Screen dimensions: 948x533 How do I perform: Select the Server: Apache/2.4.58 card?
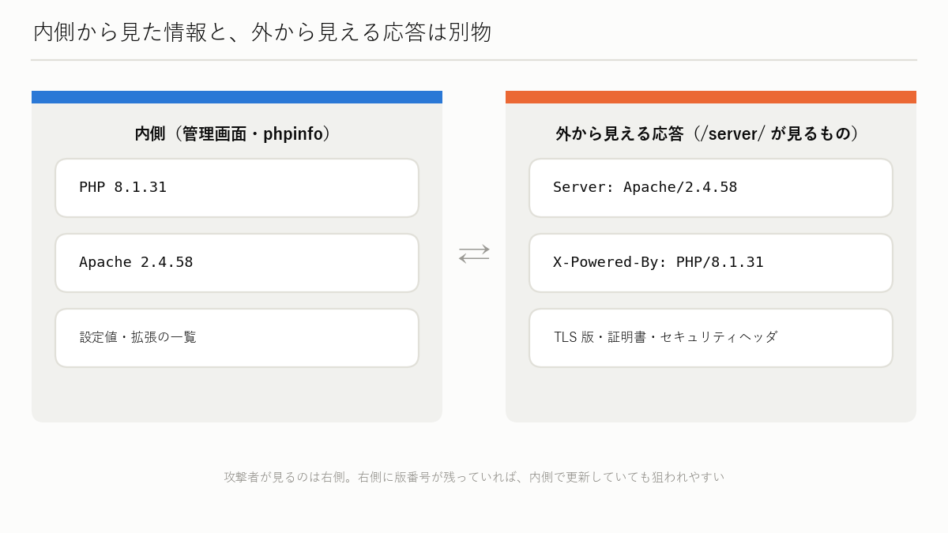pos(711,188)
